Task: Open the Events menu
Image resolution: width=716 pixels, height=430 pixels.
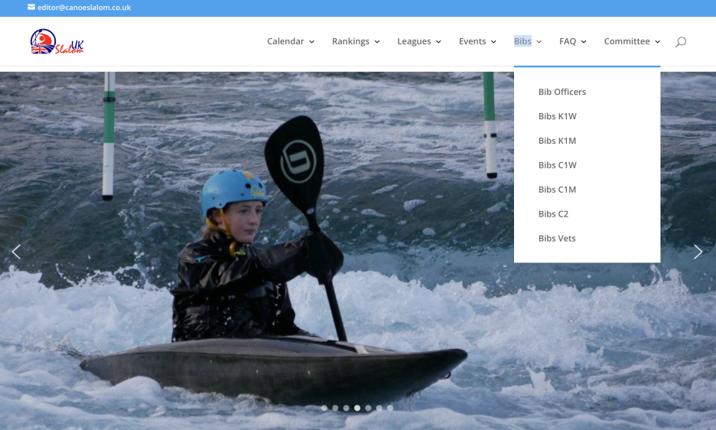Action: pos(477,41)
